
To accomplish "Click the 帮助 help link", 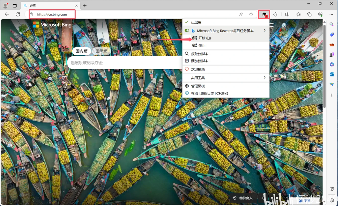I will [195, 93].
